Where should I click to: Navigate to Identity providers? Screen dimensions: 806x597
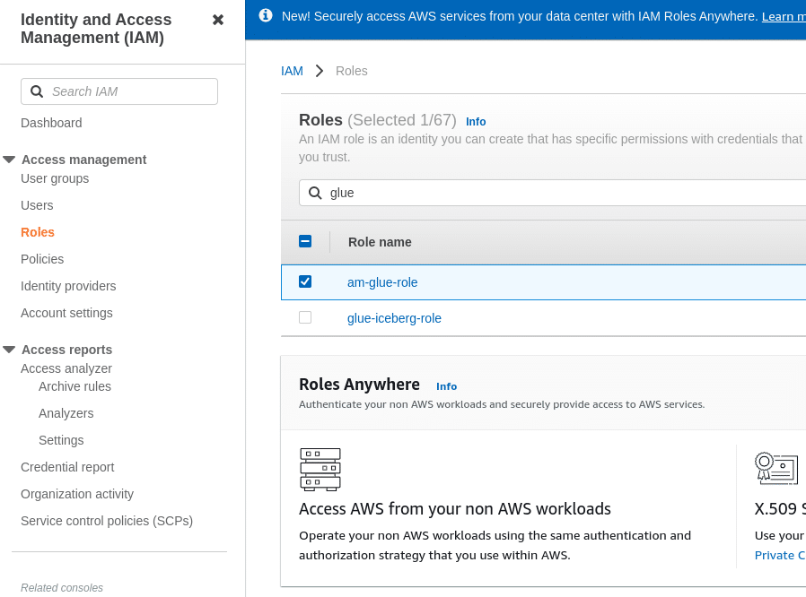(x=68, y=286)
